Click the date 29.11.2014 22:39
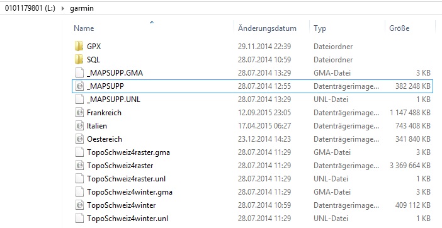This screenshot has width=442, height=228. tap(264, 46)
